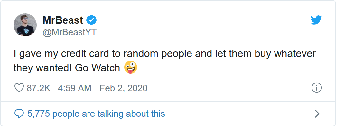354x126 pixels.
Task: Like the tweet with the heart icon
Action: pyautogui.click(x=19, y=88)
